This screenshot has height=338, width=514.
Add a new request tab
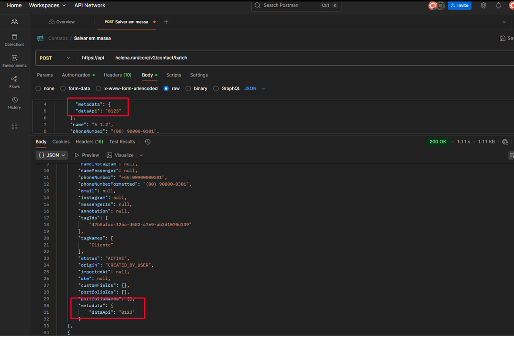pyautogui.click(x=166, y=22)
